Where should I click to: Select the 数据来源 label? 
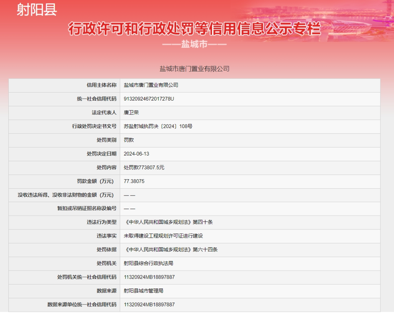pos(107,291)
